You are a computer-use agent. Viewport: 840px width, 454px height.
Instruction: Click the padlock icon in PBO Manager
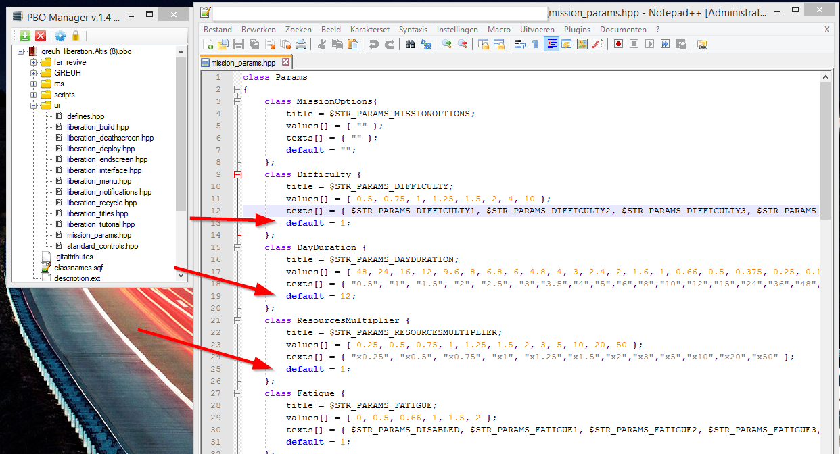[x=76, y=36]
